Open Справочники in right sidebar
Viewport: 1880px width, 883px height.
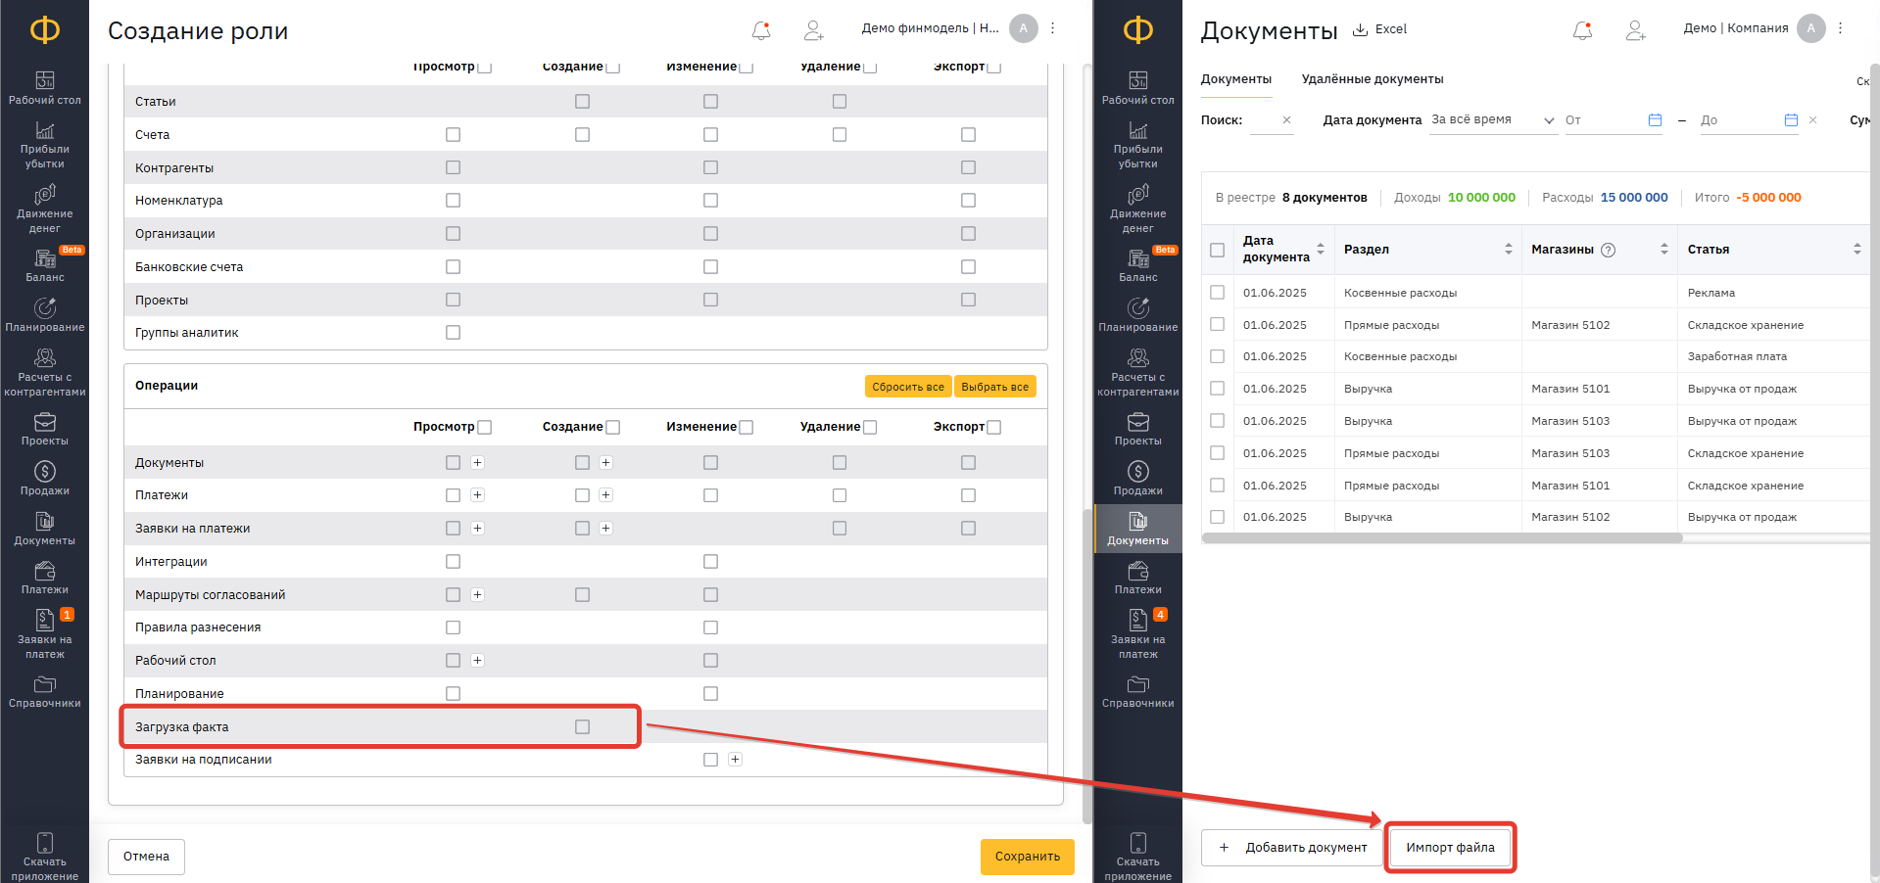pyautogui.click(x=1137, y=691)
